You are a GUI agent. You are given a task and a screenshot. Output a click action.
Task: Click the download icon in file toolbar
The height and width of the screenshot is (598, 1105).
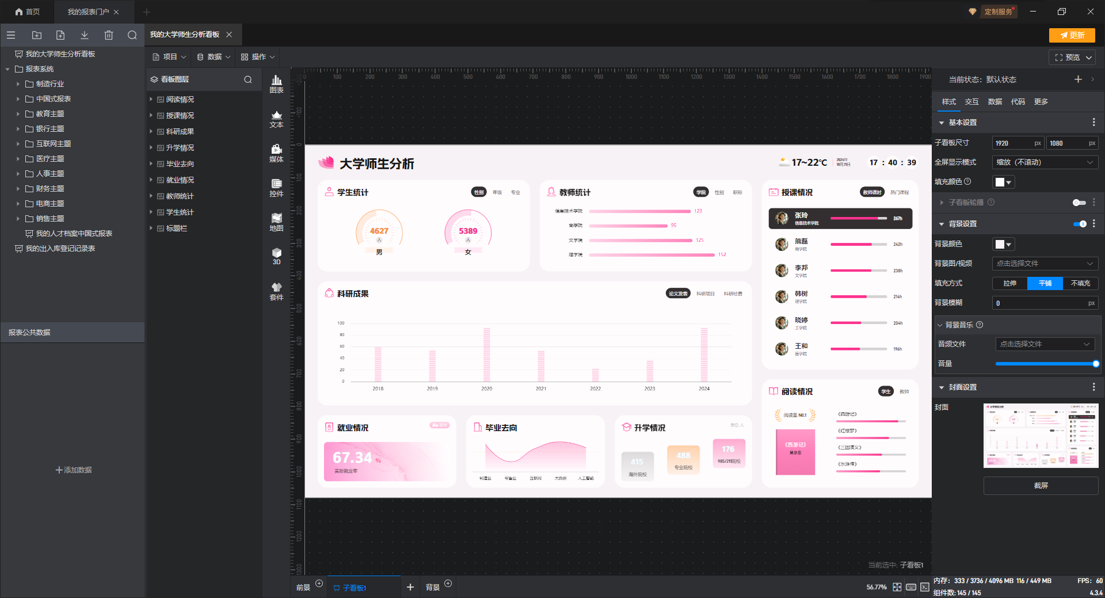(85, 35)
